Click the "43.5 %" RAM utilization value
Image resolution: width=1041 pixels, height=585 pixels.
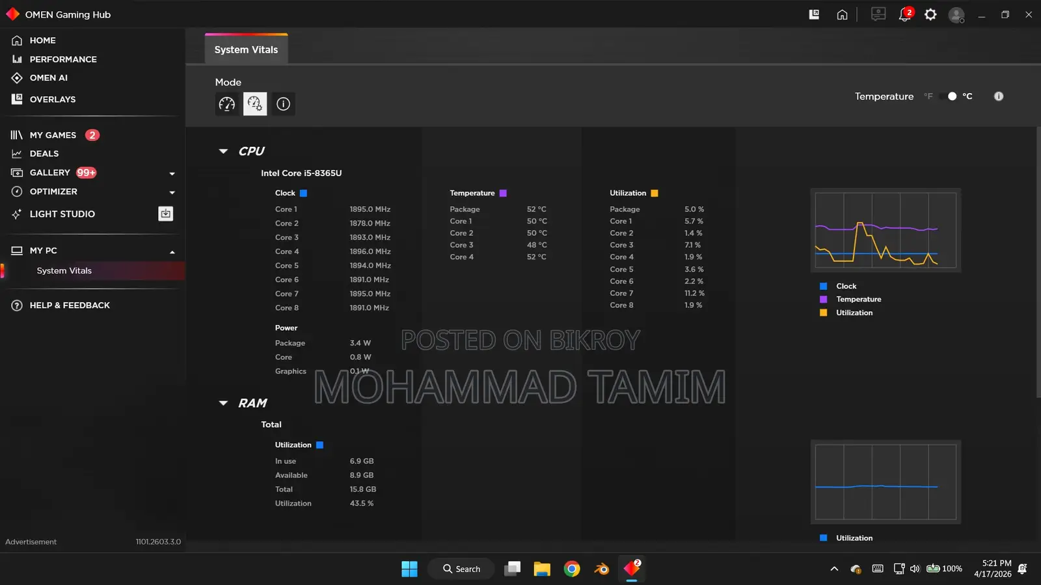click(x=362, y=504)
